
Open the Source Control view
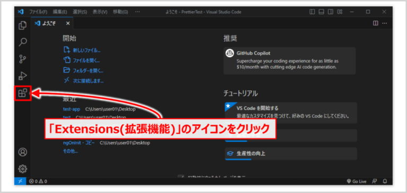23,59
